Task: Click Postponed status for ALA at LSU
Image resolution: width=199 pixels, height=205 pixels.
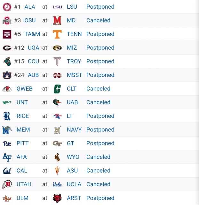Action: pyautogui.click(x=100, y=7)
